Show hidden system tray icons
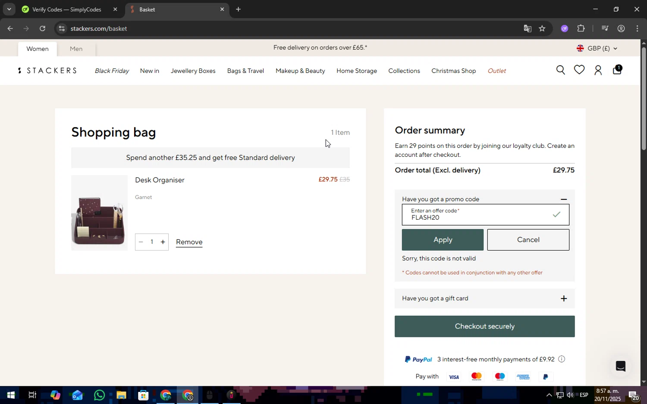Image resolution: width=647 pixels, height=404 pixels. pyautogui.click(x=549, y=395)
